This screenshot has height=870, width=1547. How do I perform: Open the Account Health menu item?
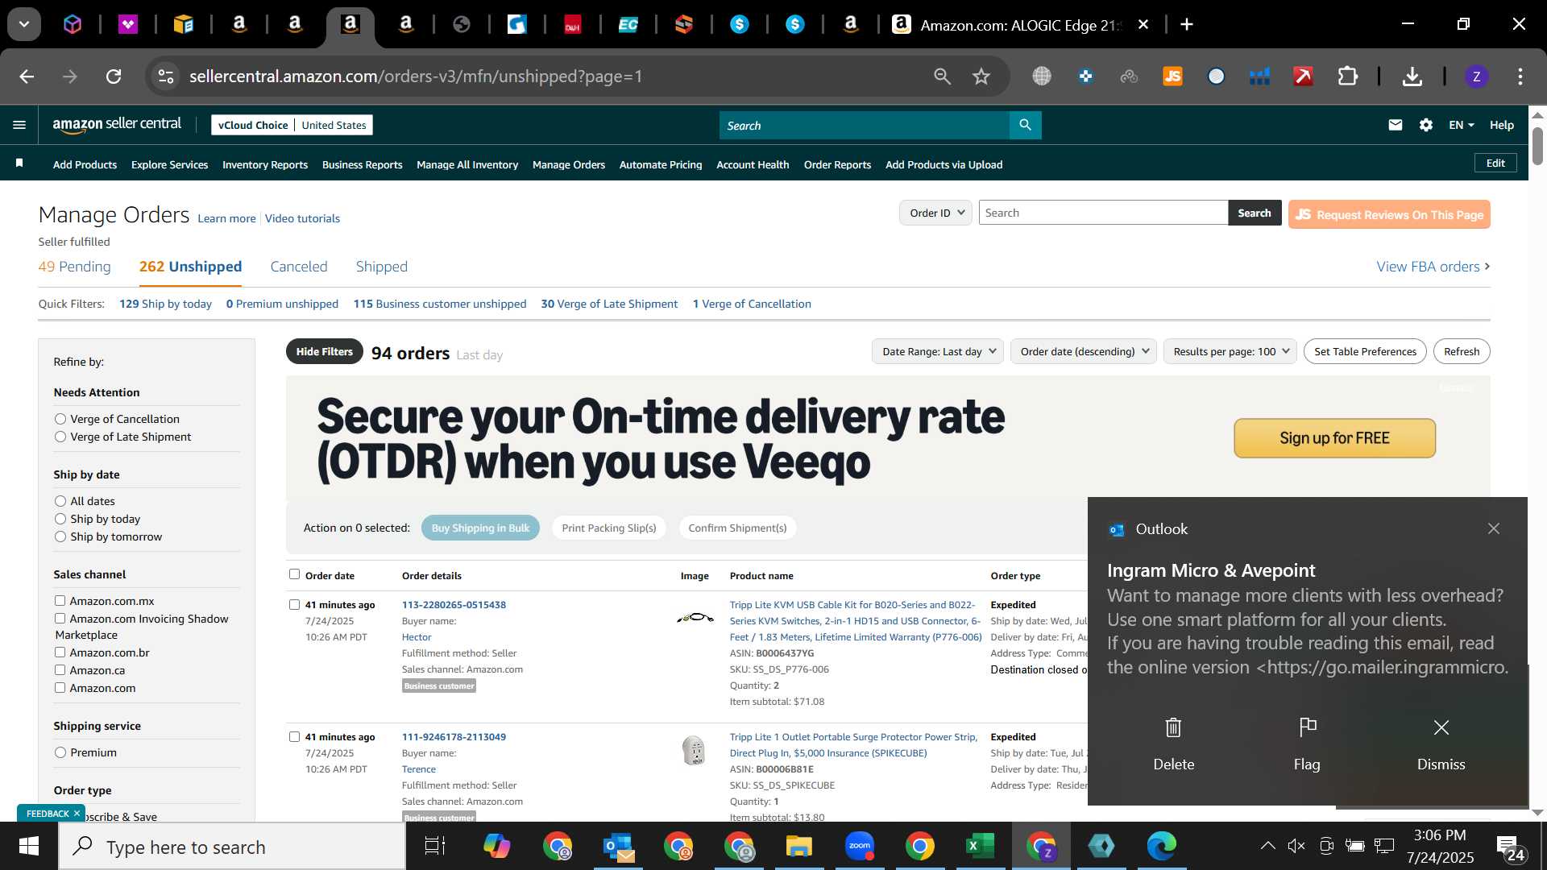tap(753, 164)
